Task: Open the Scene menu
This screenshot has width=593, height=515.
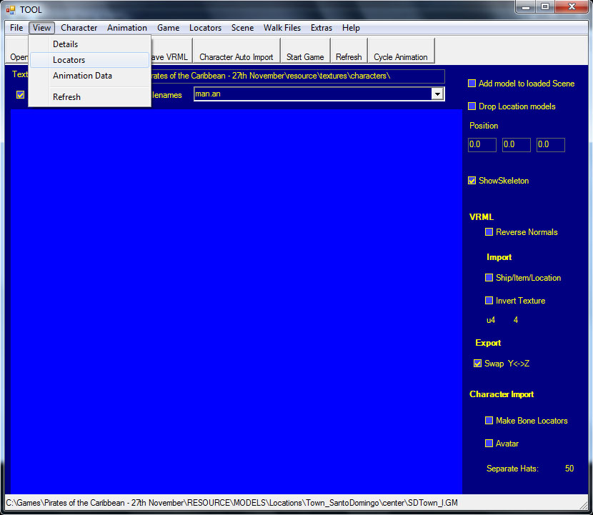Action: point(242,28)
